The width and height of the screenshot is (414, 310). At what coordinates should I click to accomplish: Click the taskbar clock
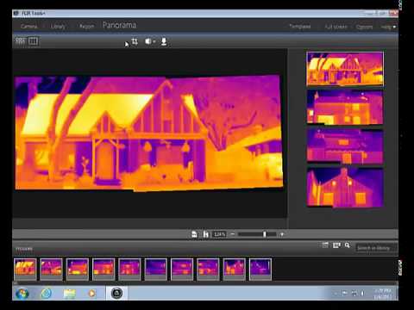[383, 294]
